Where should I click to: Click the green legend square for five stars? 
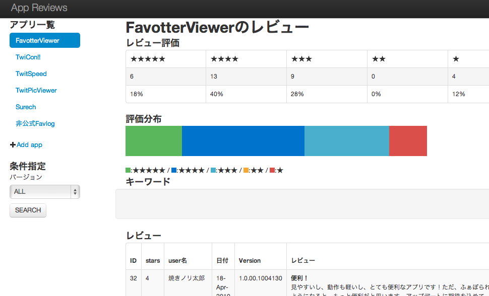(128, 170)
